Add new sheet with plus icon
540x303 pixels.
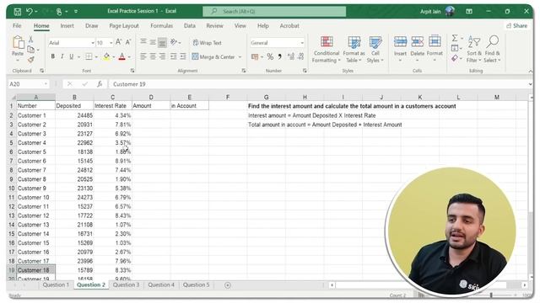pos(228,285)
